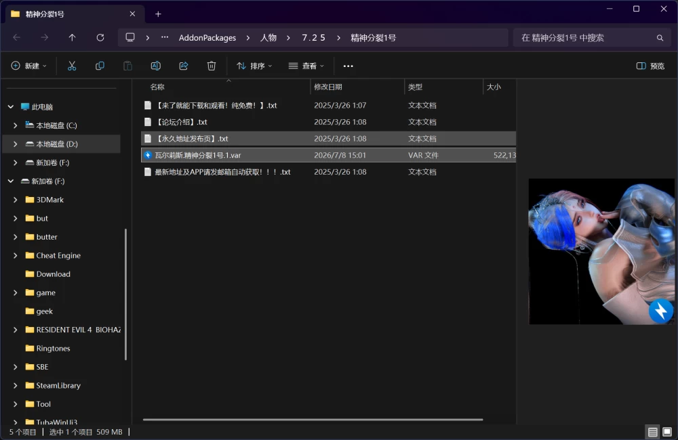This screenshot has width=678, height=440.
Task: Click the search box for 精神分裂1号
Action: click(x=592, y=38)
